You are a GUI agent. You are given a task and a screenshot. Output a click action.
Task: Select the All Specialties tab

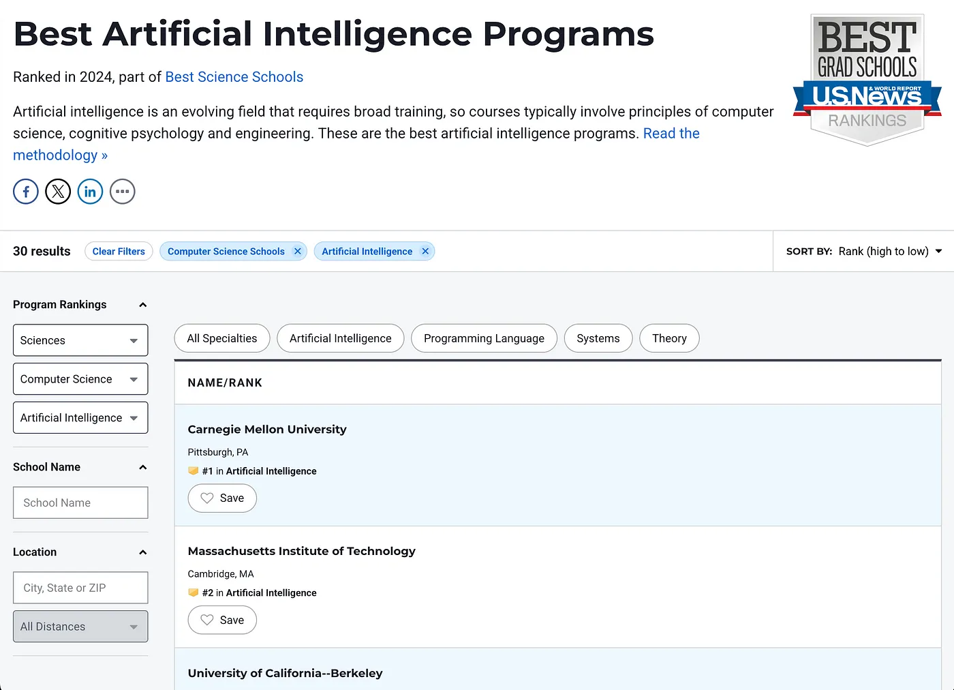click(222, 338)
